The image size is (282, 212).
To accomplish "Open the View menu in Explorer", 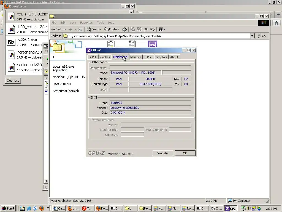I will (x=73, y=23).
